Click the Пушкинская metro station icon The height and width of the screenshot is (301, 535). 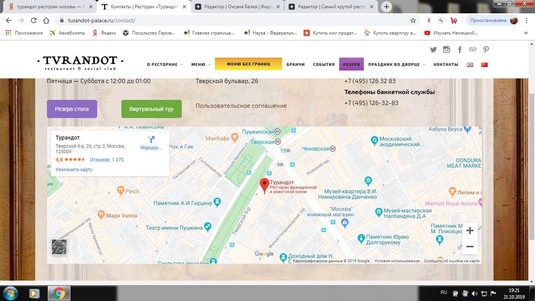(277, 132)
